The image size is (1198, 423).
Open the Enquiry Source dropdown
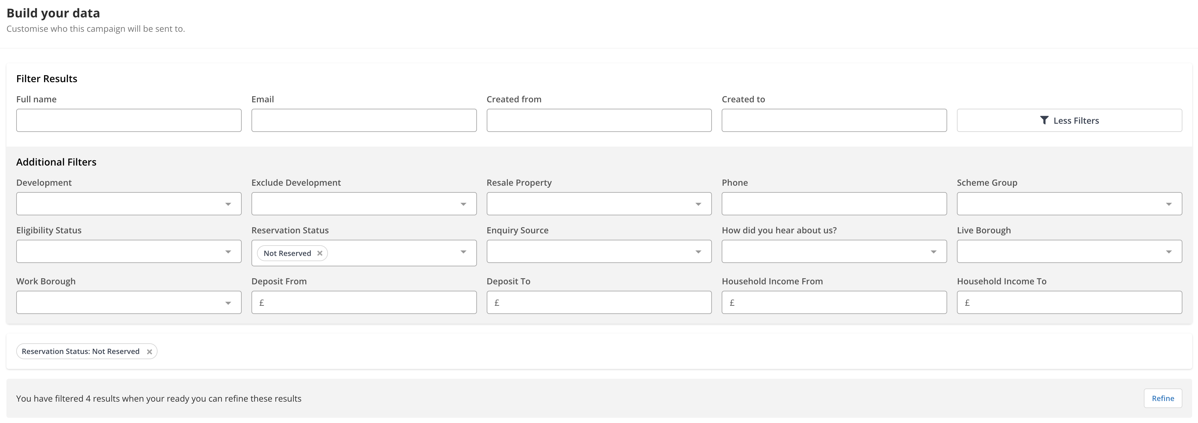tap(598, 252)
